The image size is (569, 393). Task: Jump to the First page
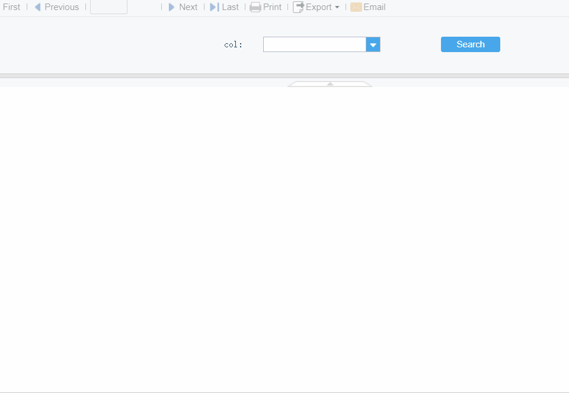click(11, 7)
